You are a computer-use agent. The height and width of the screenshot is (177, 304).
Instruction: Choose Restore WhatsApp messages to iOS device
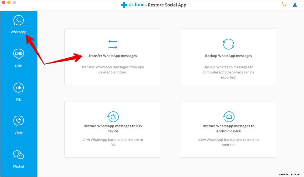point(113,128)
